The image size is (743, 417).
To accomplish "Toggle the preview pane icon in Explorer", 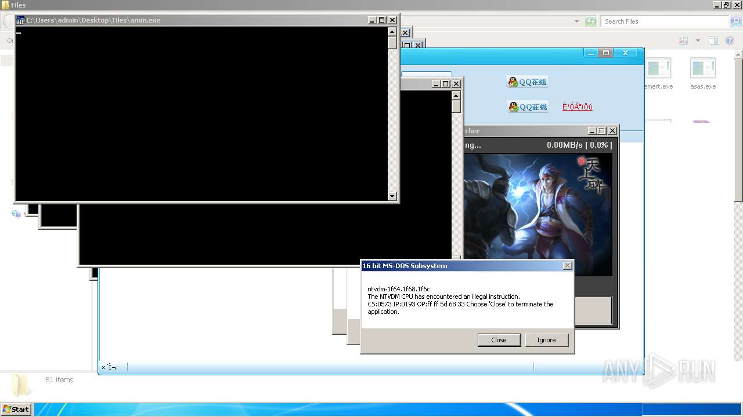I will click(713, 41).
